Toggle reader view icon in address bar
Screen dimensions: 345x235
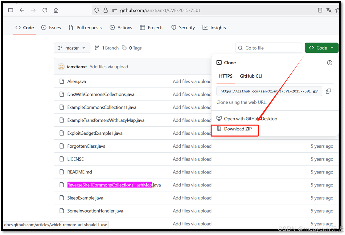320,10
